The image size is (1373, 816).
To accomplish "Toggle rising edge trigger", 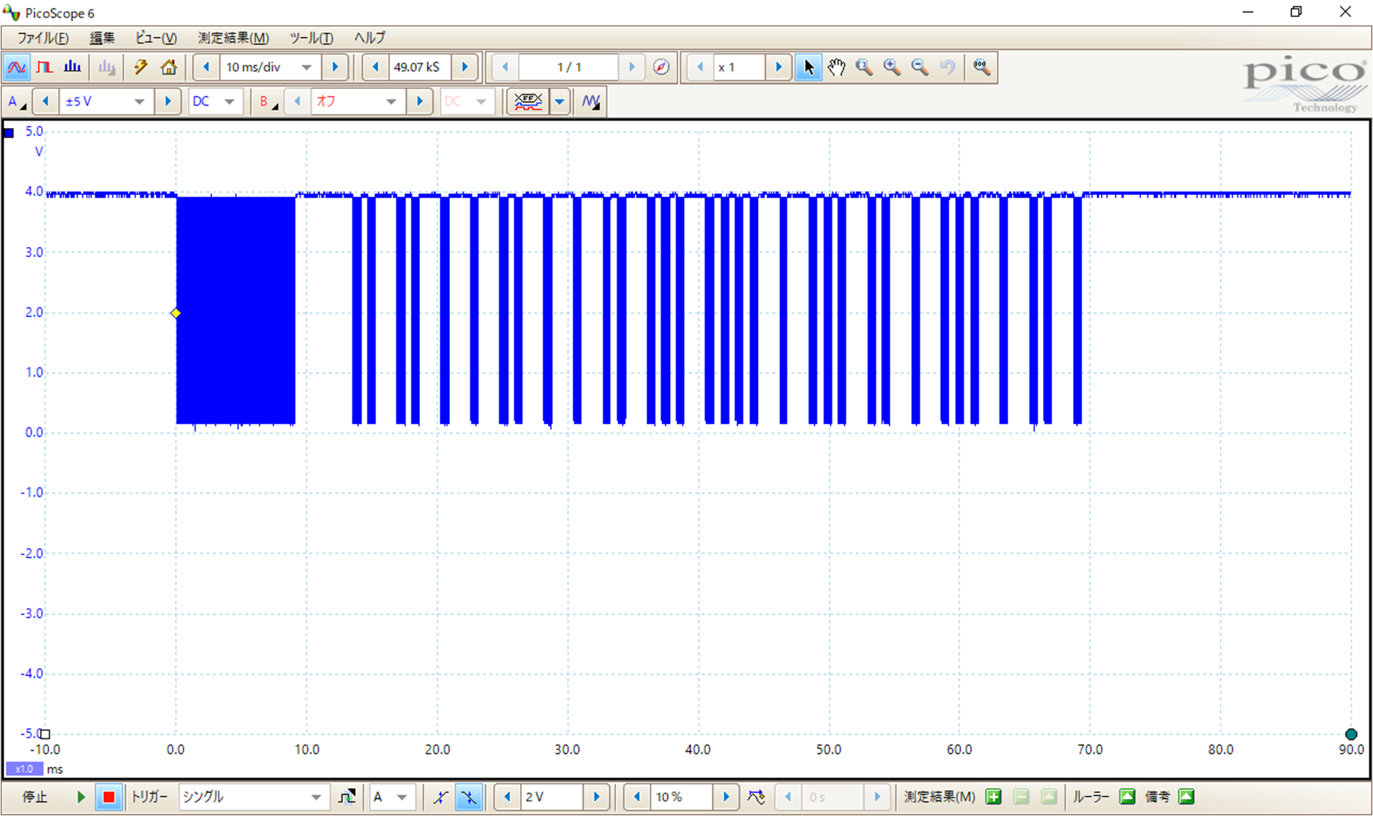I will tap(441, 797).
